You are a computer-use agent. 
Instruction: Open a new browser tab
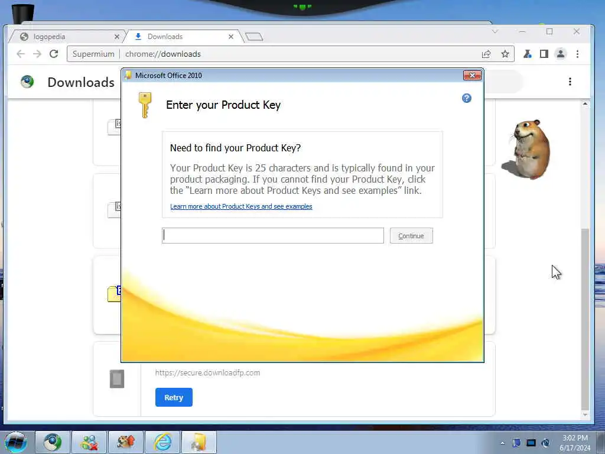click(254, 37)
